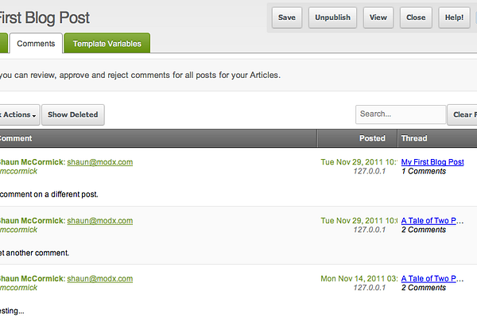Clear the comment filter

462,114
